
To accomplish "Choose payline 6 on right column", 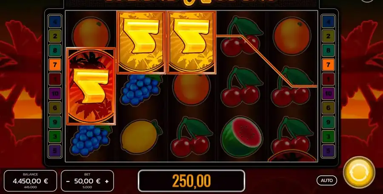I will tap(328, 108).
